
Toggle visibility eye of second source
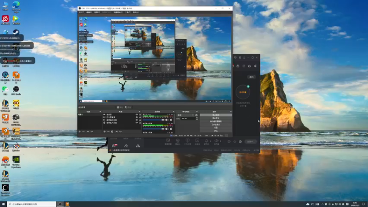click(137, 117)
